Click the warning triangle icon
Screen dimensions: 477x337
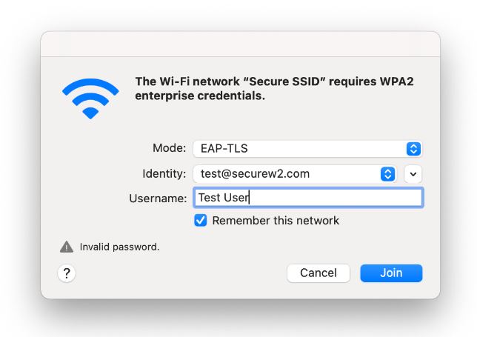coord(67,247)
